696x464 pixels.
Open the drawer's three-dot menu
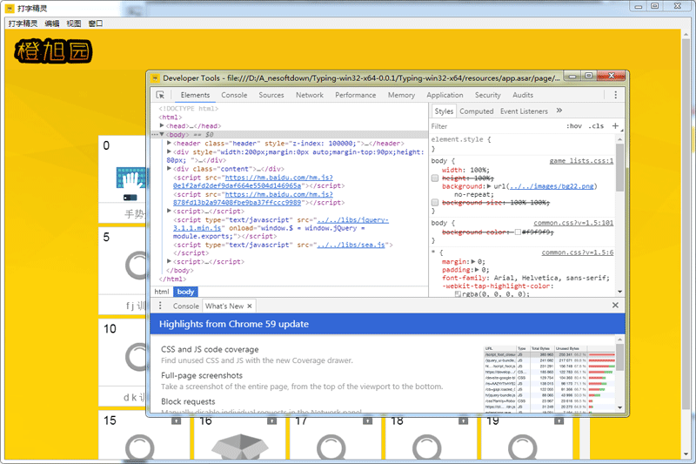pyautogui.click(x=160, y=306)
